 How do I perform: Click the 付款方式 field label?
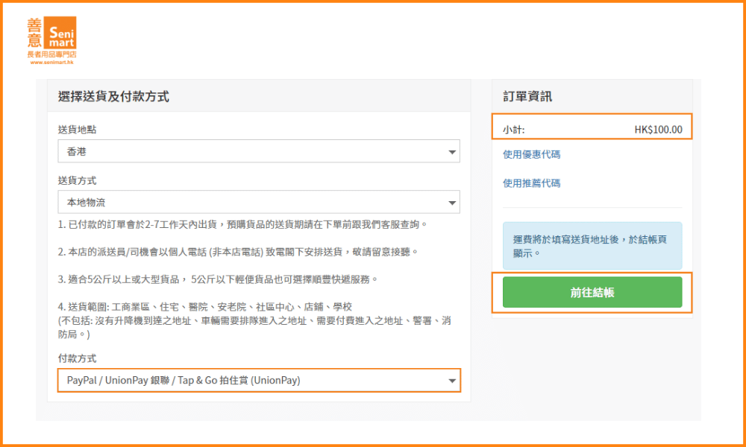pyautogui.click(x=77, y=358)
